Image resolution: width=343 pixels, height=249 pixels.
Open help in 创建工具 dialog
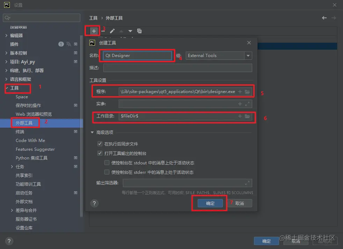pos(94,204)
